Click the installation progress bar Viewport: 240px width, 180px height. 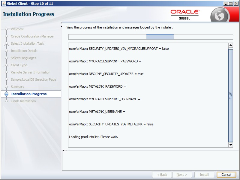pyautogui.click(x=150, y=37)
